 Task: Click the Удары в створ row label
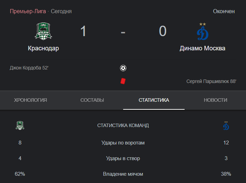pos(123,158)
